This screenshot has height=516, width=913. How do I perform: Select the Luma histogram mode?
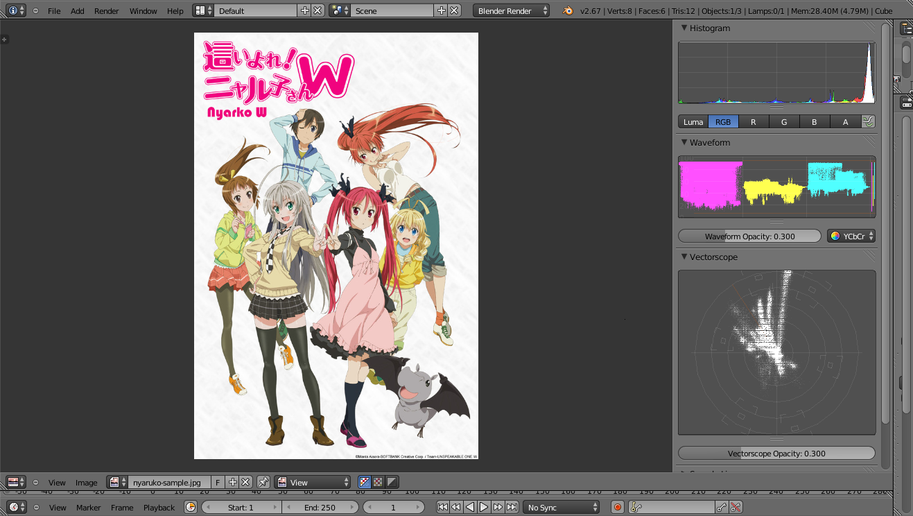pos(693,121)
